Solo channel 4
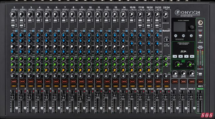 [x=39, y=86]
